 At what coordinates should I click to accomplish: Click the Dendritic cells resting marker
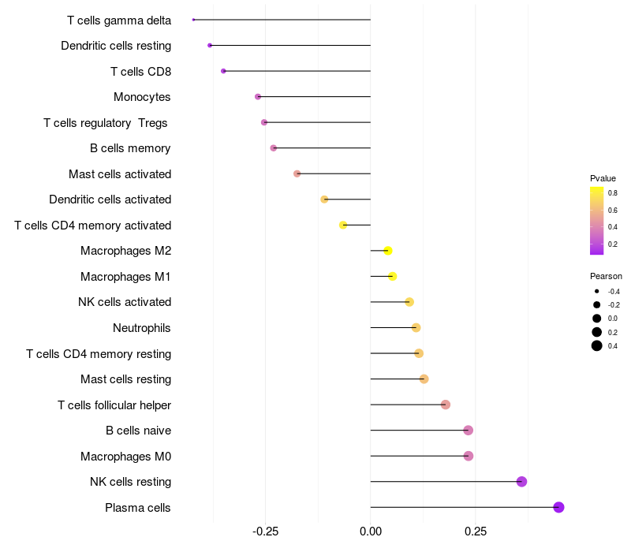coord(210,46)
